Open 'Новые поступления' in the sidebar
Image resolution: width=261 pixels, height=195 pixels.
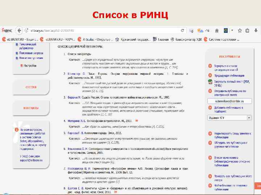tap(31, 58)
